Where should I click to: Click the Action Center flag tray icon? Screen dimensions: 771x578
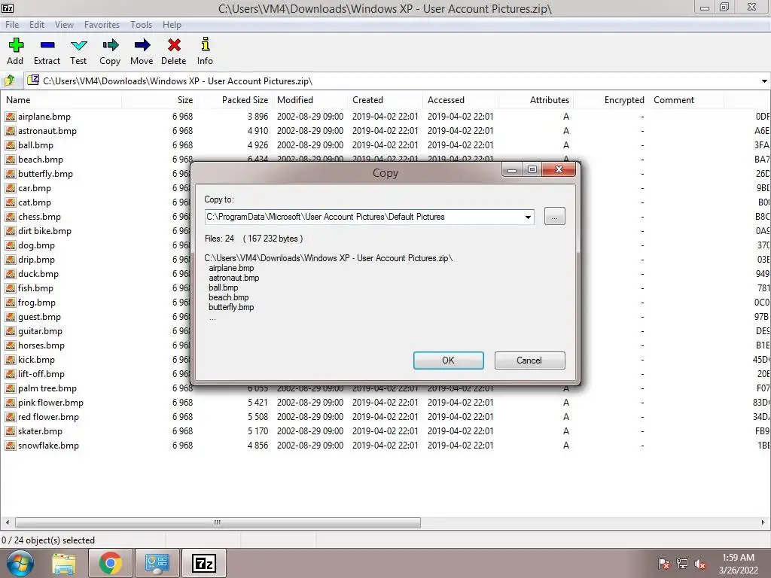(x=663, y=564)
